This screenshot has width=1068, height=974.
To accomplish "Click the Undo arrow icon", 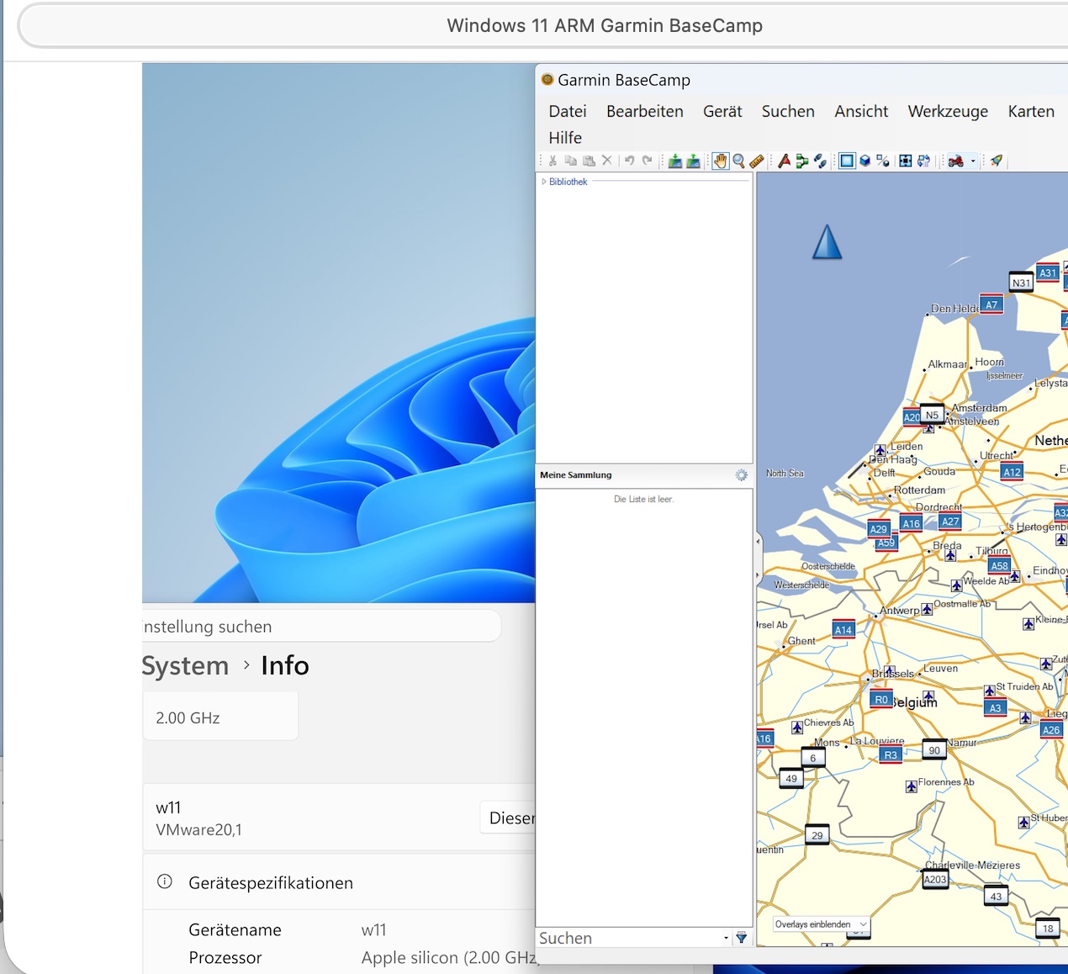I will (629, 161).
